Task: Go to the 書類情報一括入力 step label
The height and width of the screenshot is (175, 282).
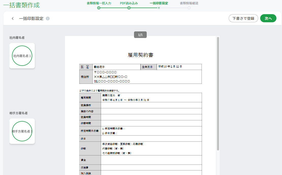Action: 99,3
